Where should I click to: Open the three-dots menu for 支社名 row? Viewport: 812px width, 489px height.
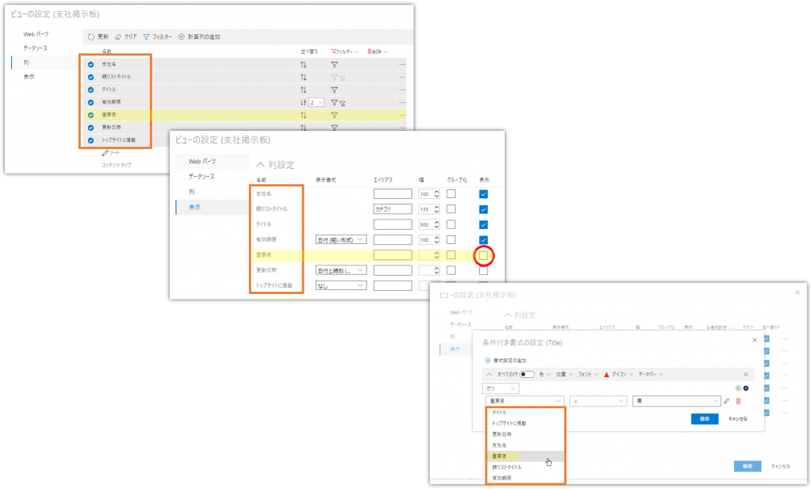[x=402, y=64]
